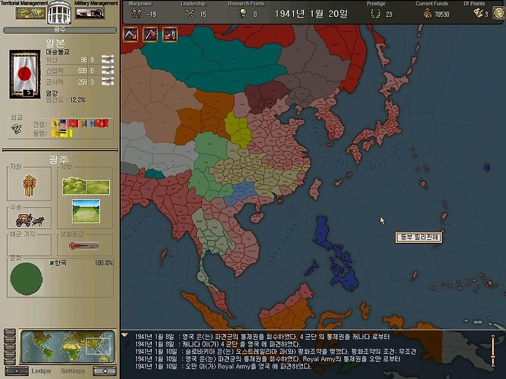Open the Settings menu
Viewport: 506px width, 379px height.
pos(72,371)
